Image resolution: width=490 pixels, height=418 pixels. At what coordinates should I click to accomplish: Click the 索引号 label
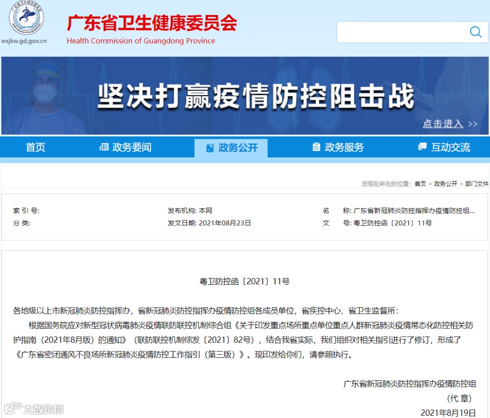coord(26,211)
